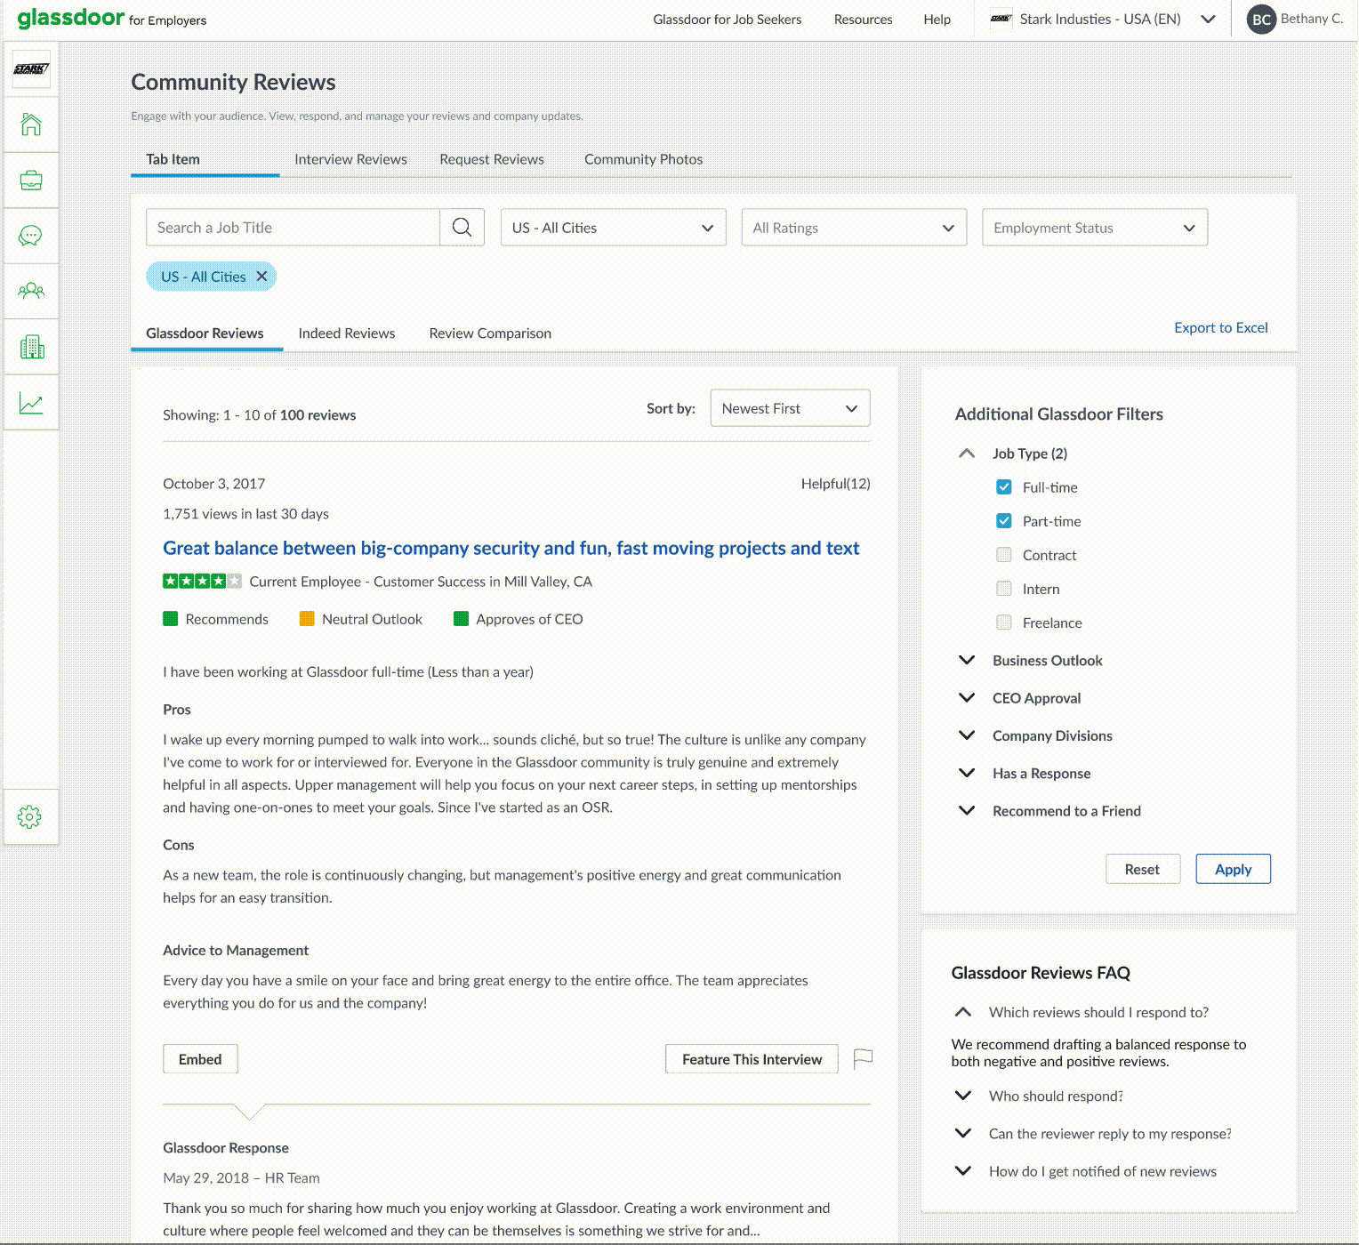Check the Contract job type

coord(1003,555)
